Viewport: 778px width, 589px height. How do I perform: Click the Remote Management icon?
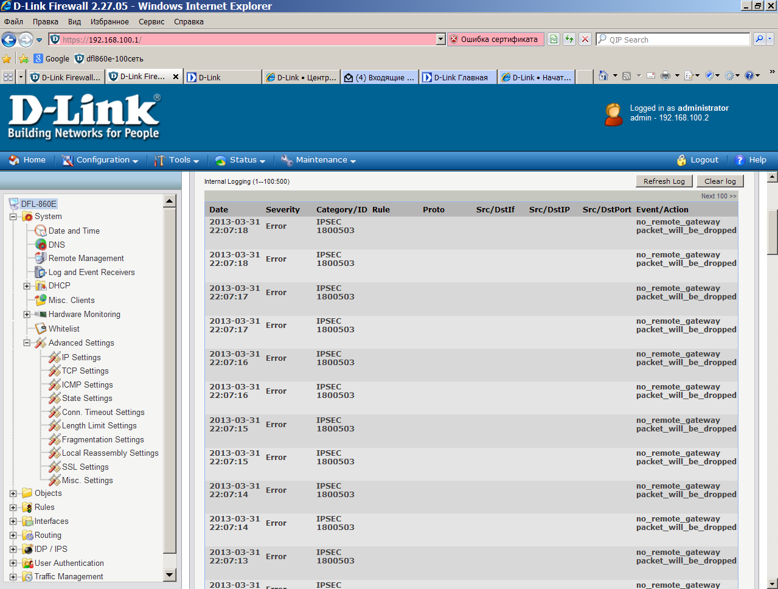pyautogui.click(x=41, y=258)
